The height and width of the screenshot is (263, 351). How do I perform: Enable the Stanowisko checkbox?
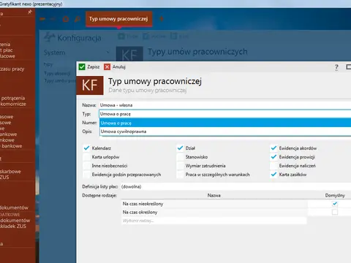[x=180, y=157]
